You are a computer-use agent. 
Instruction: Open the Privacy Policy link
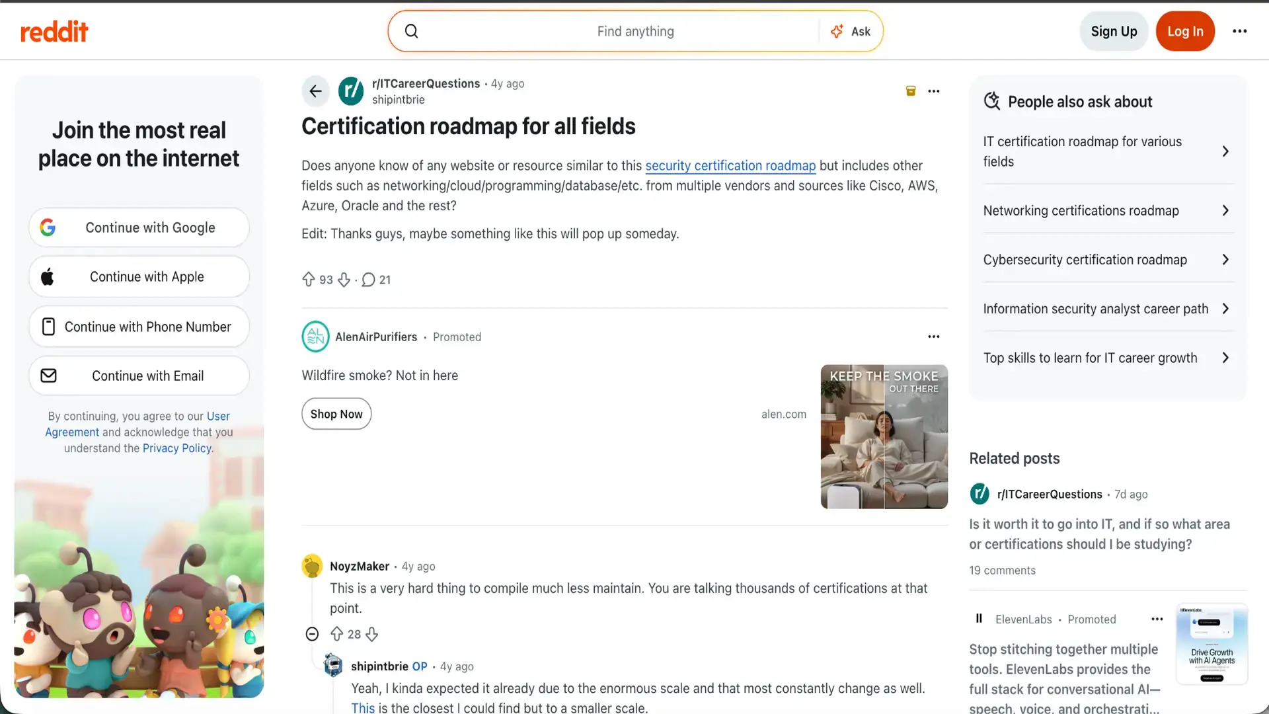(177, 448)
